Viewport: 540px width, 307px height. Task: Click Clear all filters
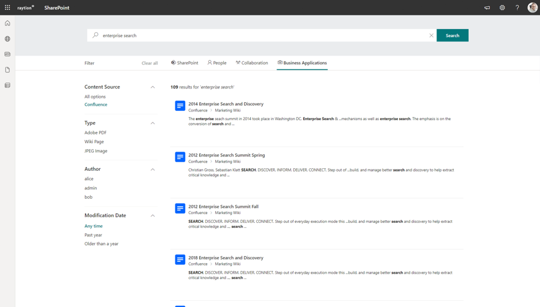(149, 63)
